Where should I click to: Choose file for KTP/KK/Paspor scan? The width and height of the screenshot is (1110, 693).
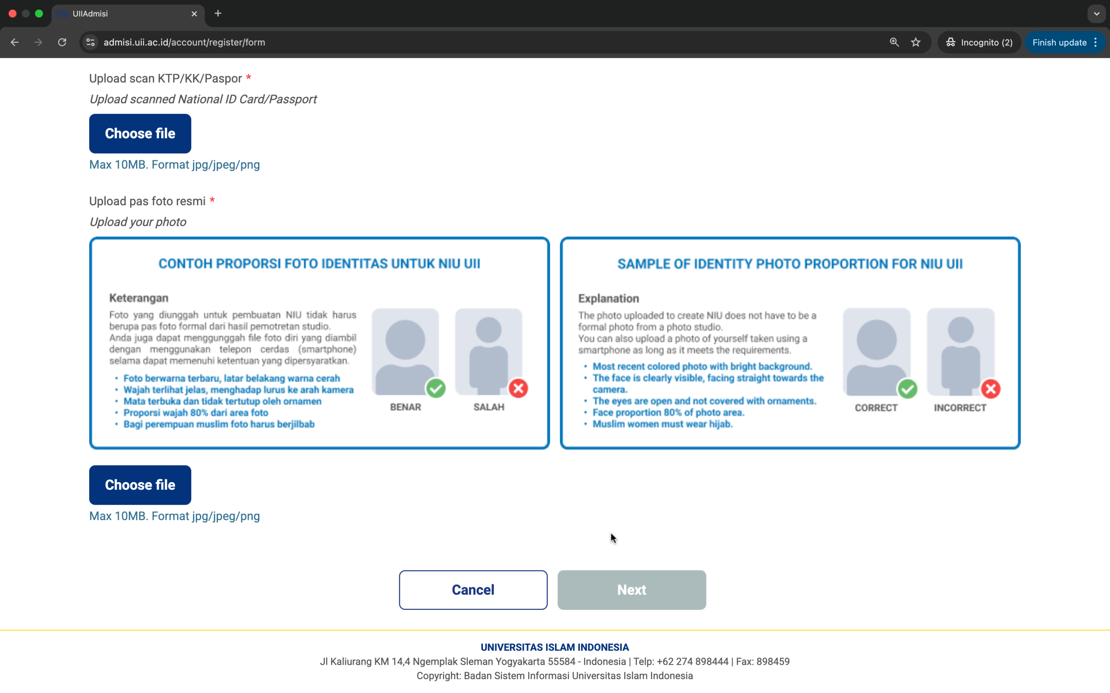(140, 133)
